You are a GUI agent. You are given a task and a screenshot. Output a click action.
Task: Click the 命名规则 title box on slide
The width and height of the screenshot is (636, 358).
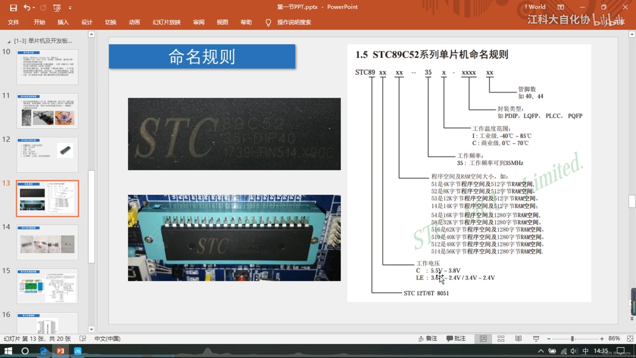202,56
